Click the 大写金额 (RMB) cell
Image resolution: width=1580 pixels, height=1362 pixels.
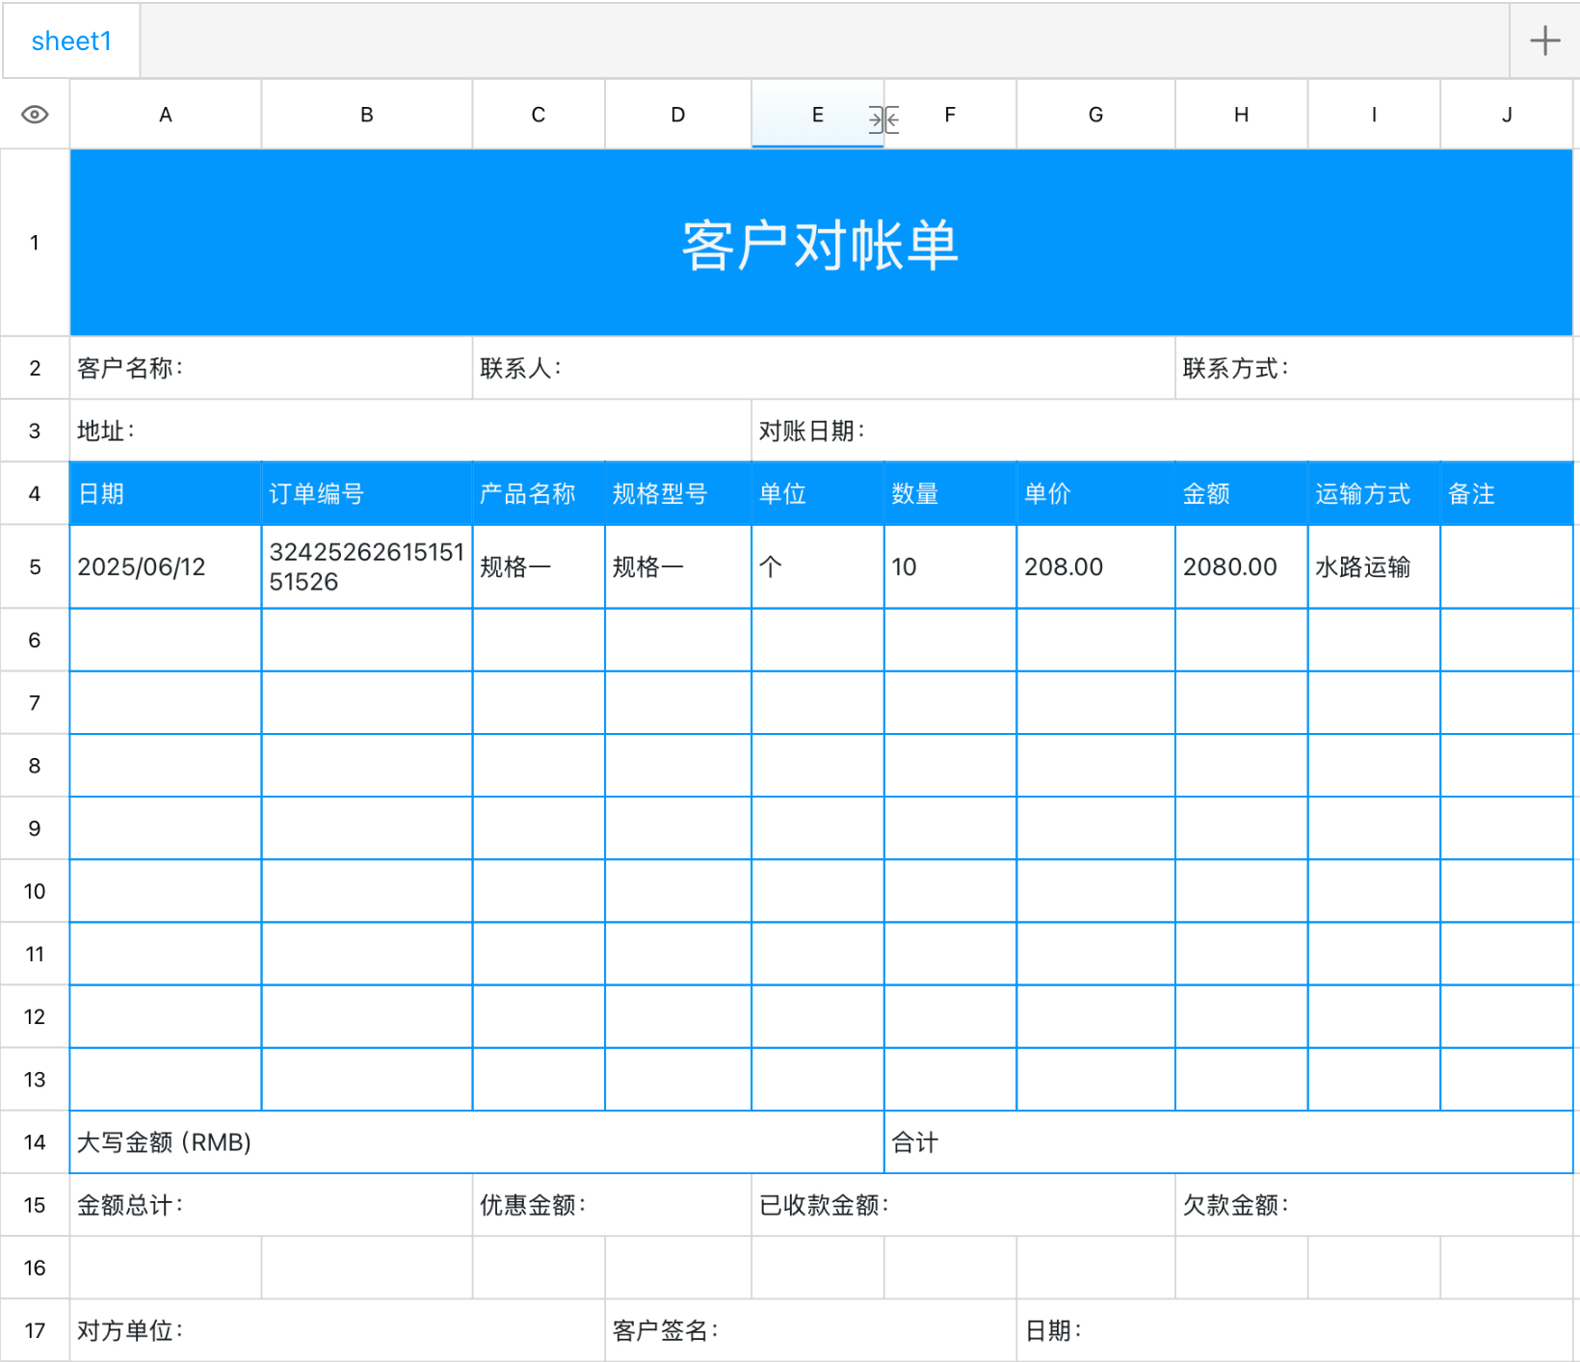477,1142
